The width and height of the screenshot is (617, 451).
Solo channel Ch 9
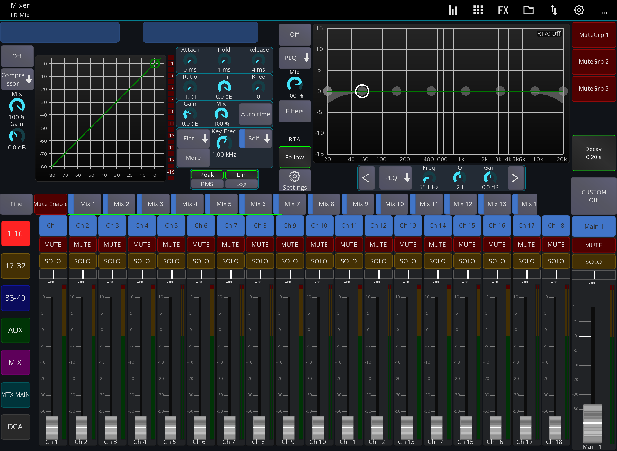pos(290,261)
